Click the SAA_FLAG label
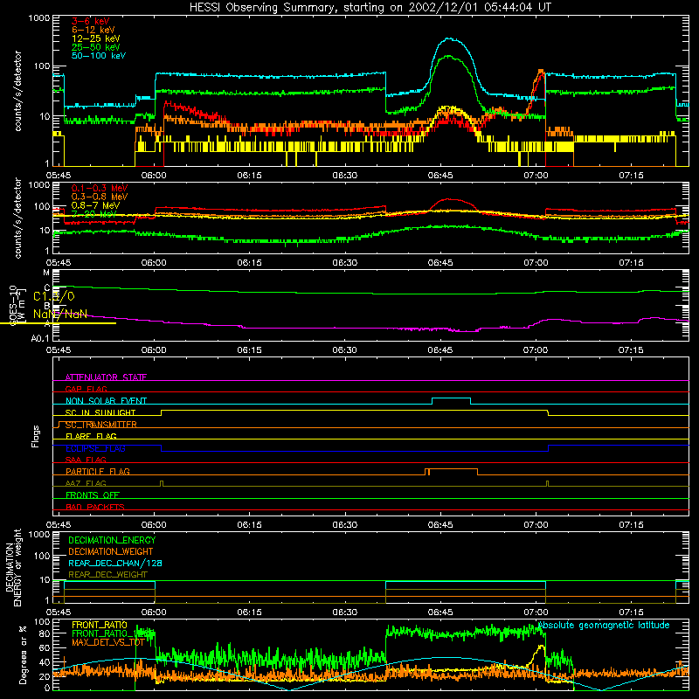 (86, 460)
